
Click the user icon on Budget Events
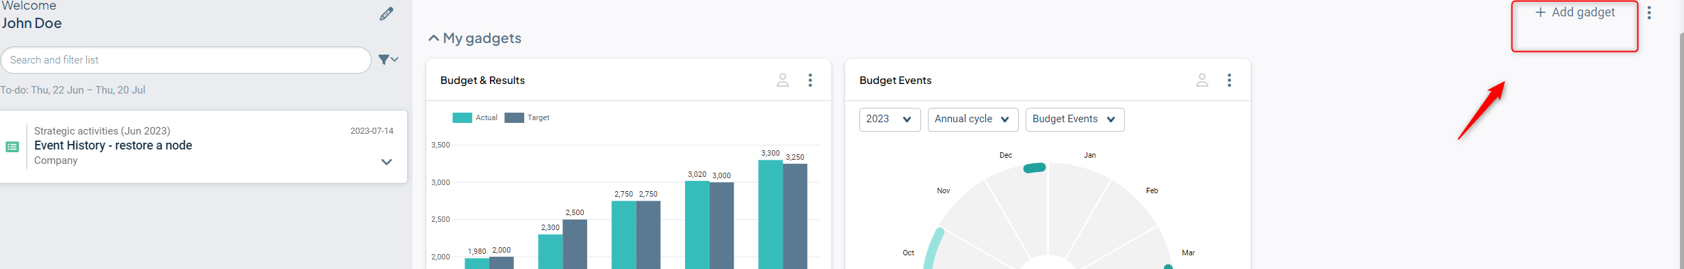pyautogui.click(x=1202, y=80)
